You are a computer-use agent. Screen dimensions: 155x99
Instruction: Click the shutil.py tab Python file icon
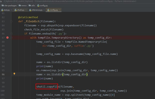15,10
